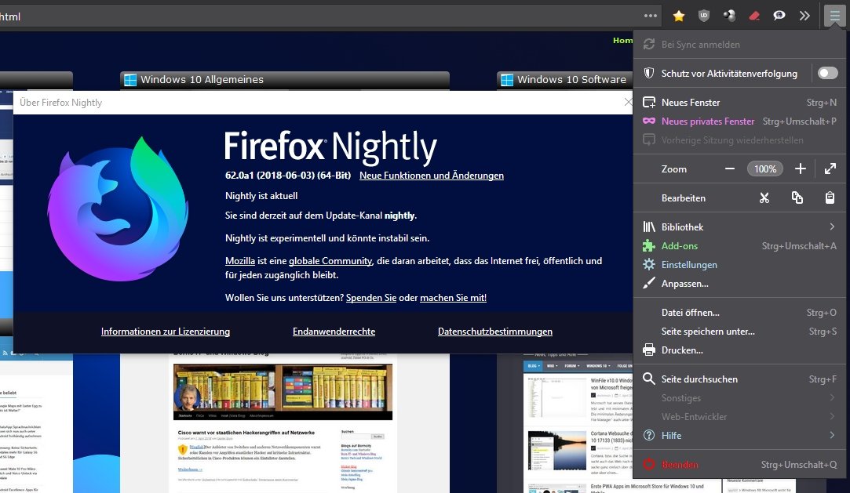Image resolution: width=850 pixels, height=493 pixels.
Task: Click the speech bubble extension icon
Action: click(779, 16)
